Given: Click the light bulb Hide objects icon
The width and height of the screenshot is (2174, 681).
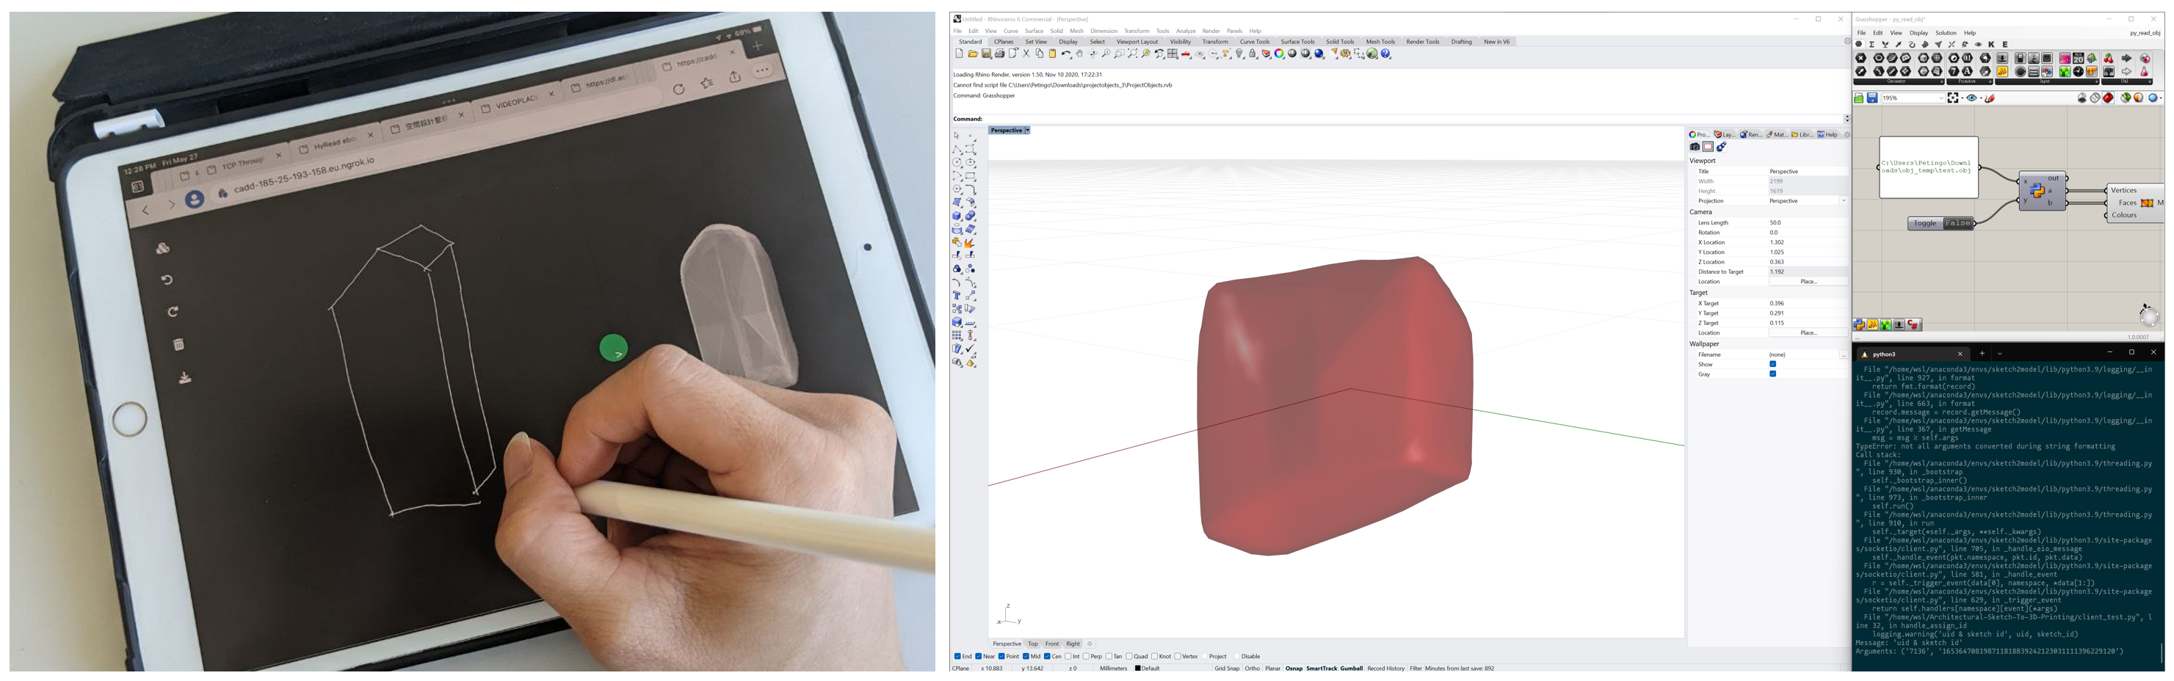Looking at the screenshot, I should pyautogui.click(x=1239, y=54).
